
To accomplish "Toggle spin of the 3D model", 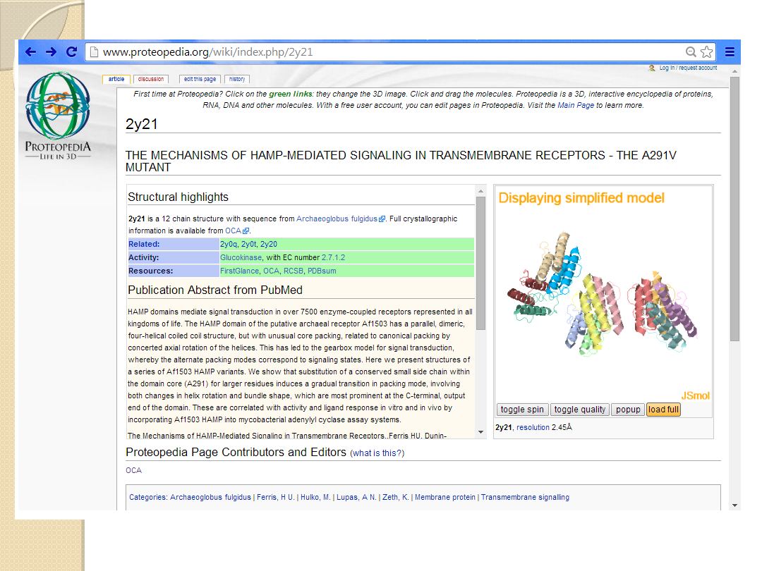I will (x=522, y=410).
